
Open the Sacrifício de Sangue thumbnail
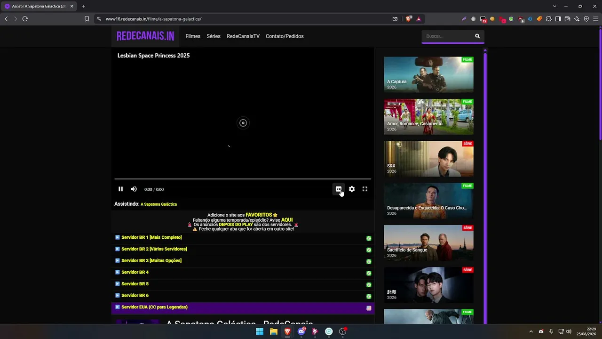click(428, 243)
